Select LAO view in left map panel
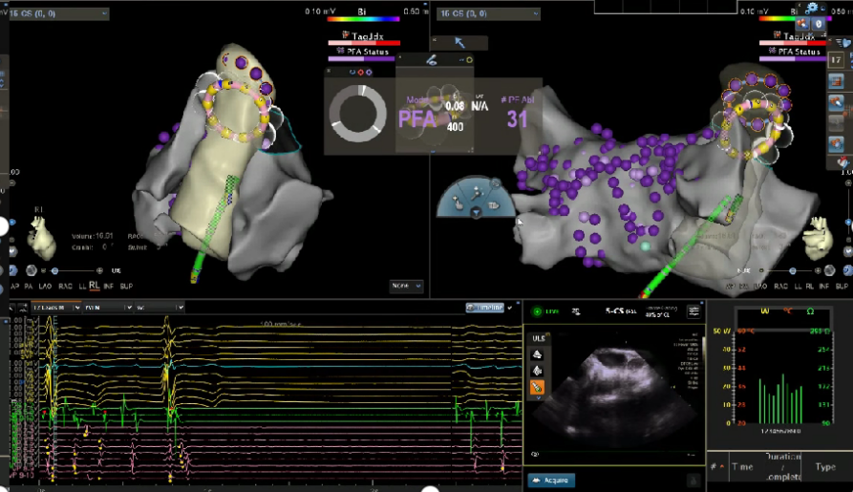853x492 pixels. pos(45,286)
